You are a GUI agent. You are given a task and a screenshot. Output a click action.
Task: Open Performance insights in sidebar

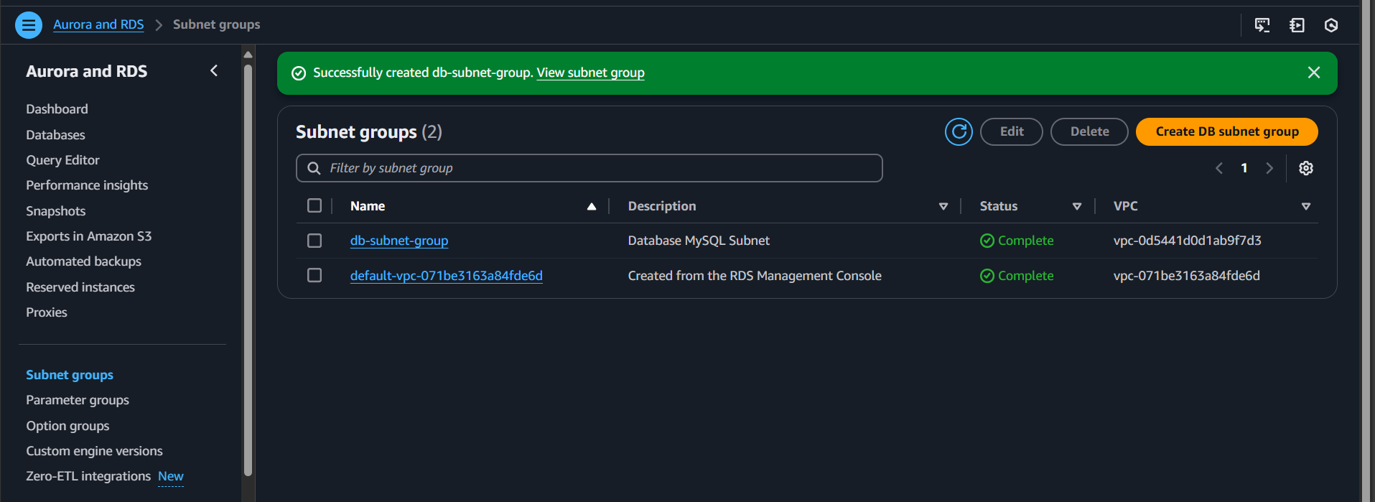click(x=87, y=185)
